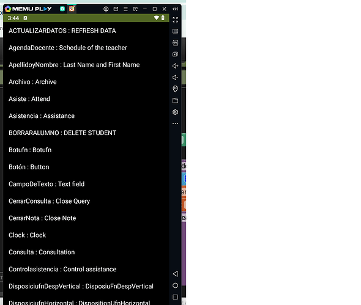Screen dimensions: 361x305
Task: Open the GPS location pin icon
Action: click(x=175, y=89)
